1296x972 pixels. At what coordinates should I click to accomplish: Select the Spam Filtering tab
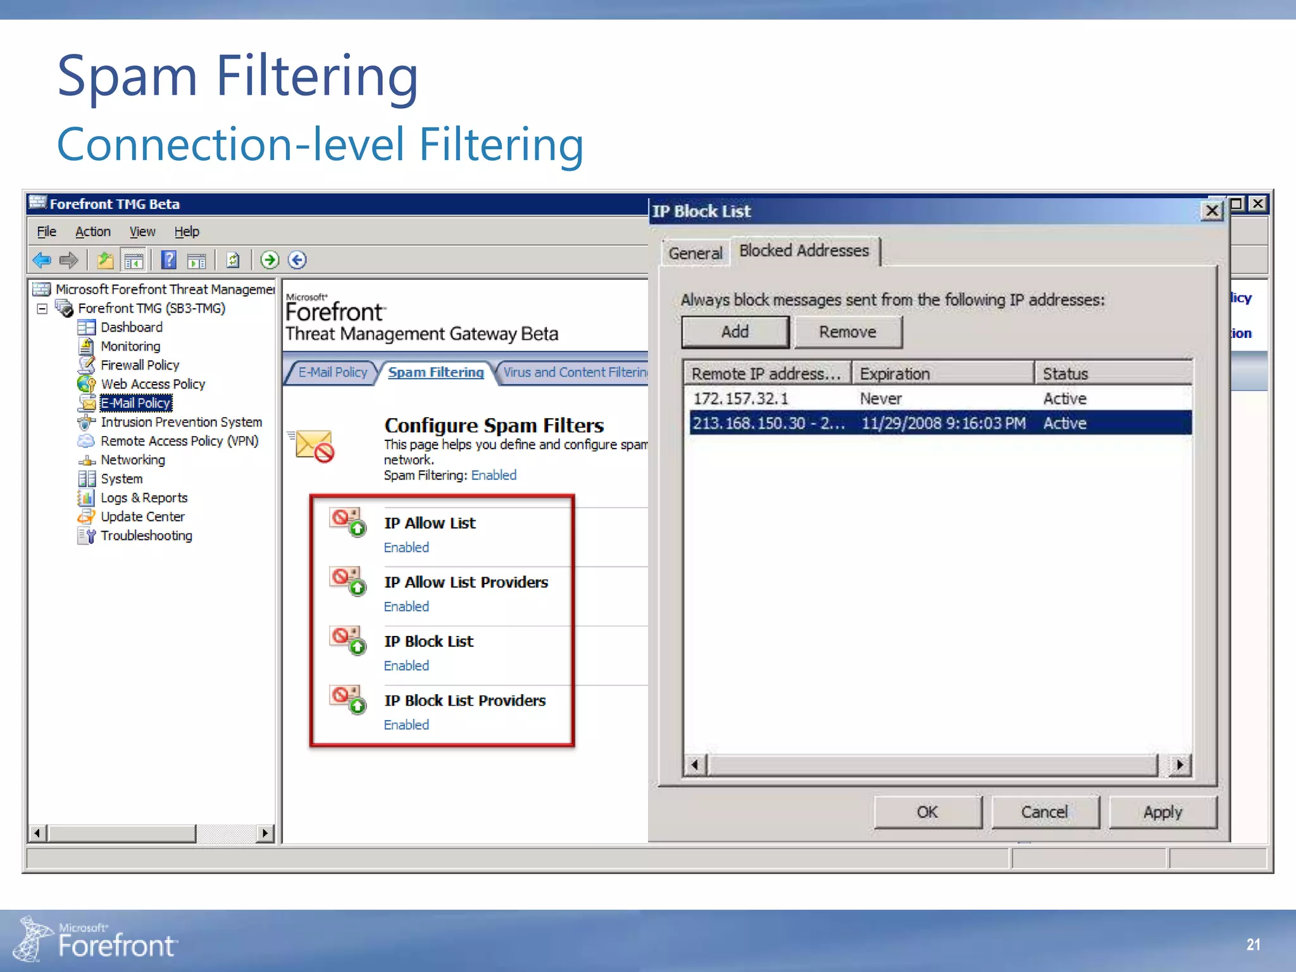[435, 372]
